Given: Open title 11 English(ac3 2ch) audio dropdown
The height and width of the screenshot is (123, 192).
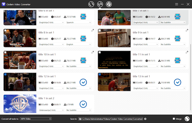Looking at the screenshot, I should pos(146,66).
